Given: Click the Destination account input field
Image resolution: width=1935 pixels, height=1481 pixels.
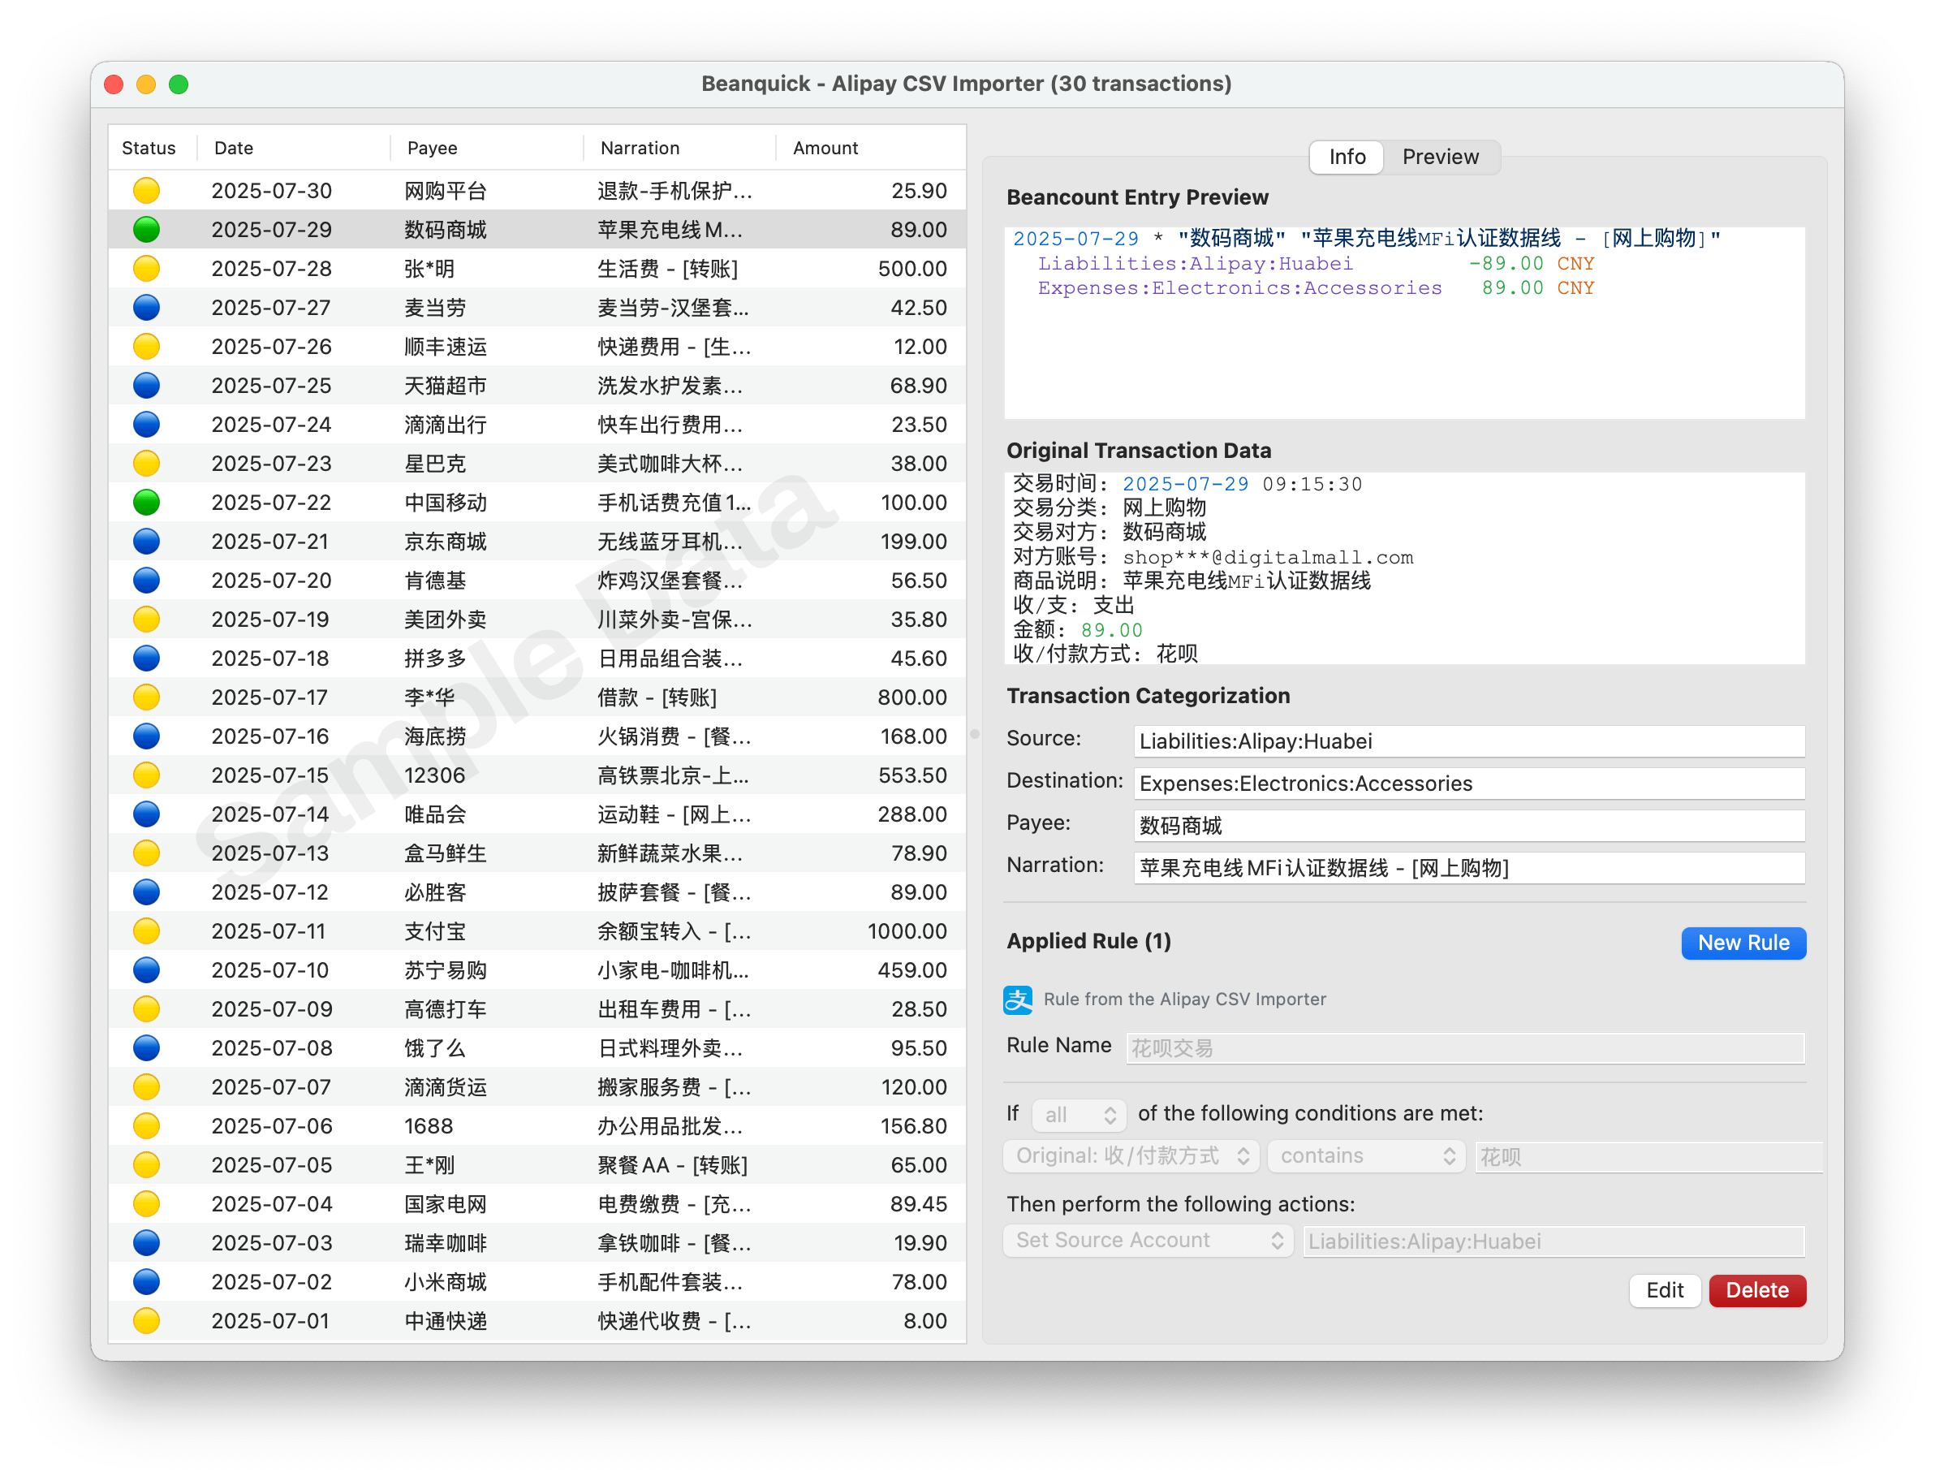Looking at the screenshot, I should [1468, 784].
